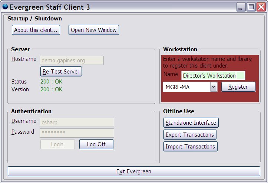Image resolution: width=268 pixels, height=183 pixels.
Task: Open the About this client dialog
Action: [36, 30]
